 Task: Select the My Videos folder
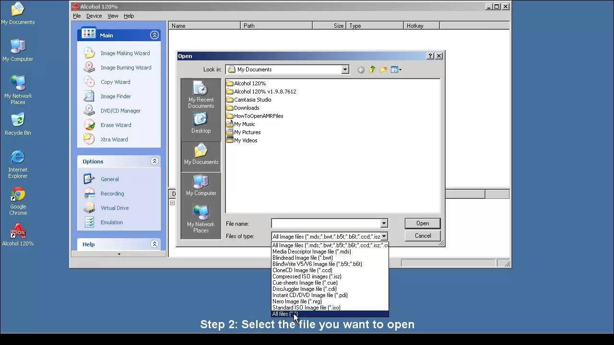pos(242,140)
